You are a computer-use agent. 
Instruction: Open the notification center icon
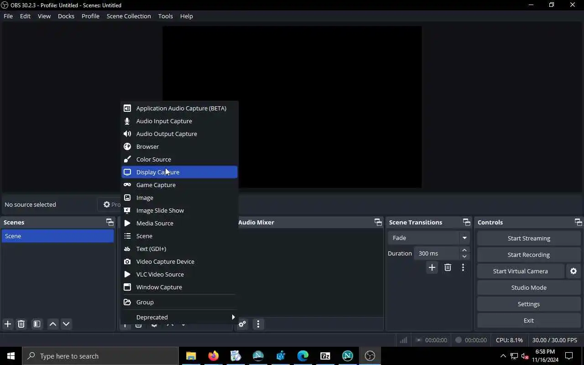click(569, 356)
